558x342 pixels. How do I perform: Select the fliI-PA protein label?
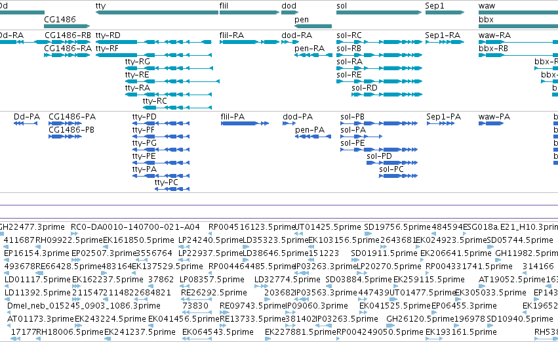click(233, 117)
